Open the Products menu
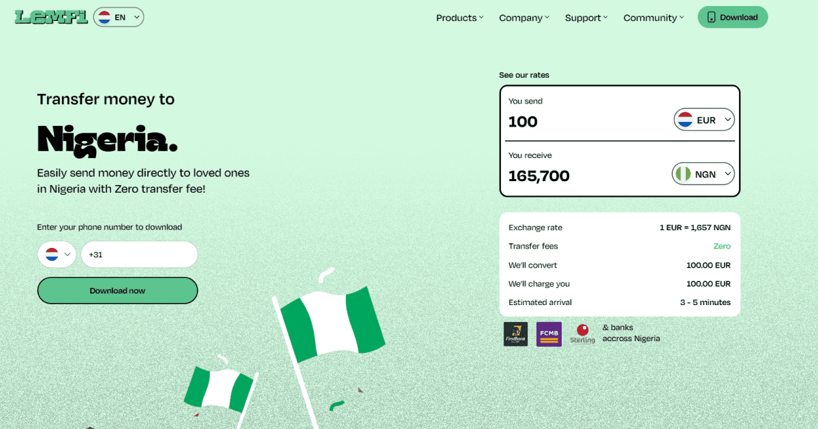Viewport: 818px width, 429px height. 459,18
